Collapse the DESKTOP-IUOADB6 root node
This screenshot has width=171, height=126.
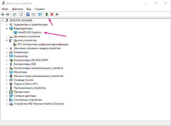click(2, 21)
